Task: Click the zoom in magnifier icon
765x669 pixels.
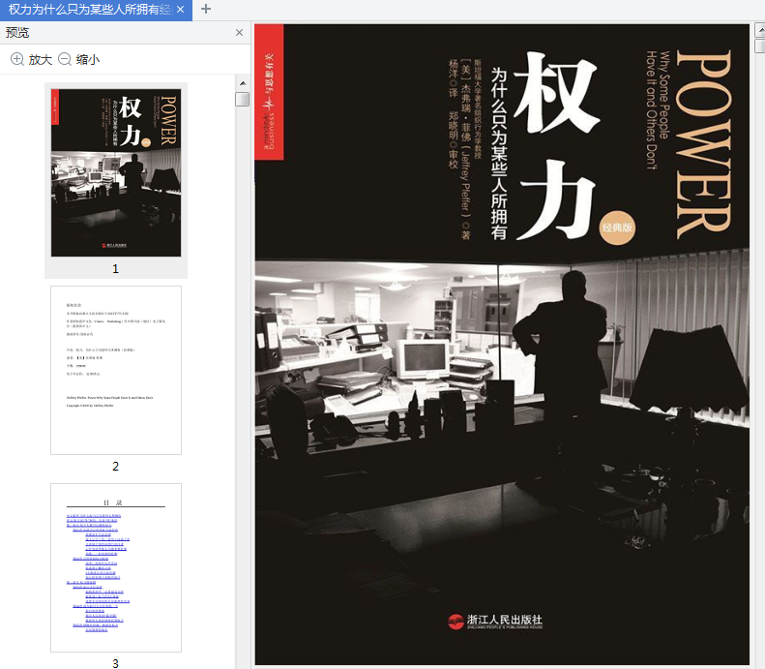Action: (x=17, y=59)
